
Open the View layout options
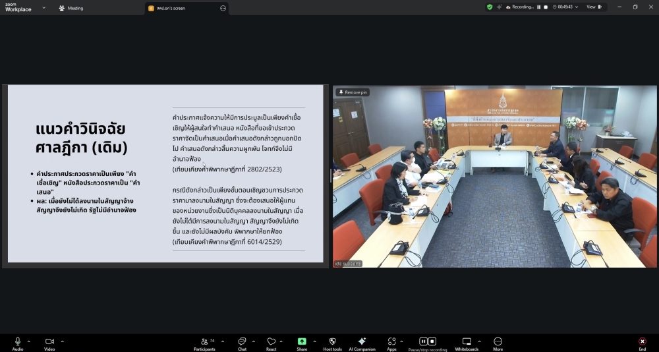[x=592, y=7]
